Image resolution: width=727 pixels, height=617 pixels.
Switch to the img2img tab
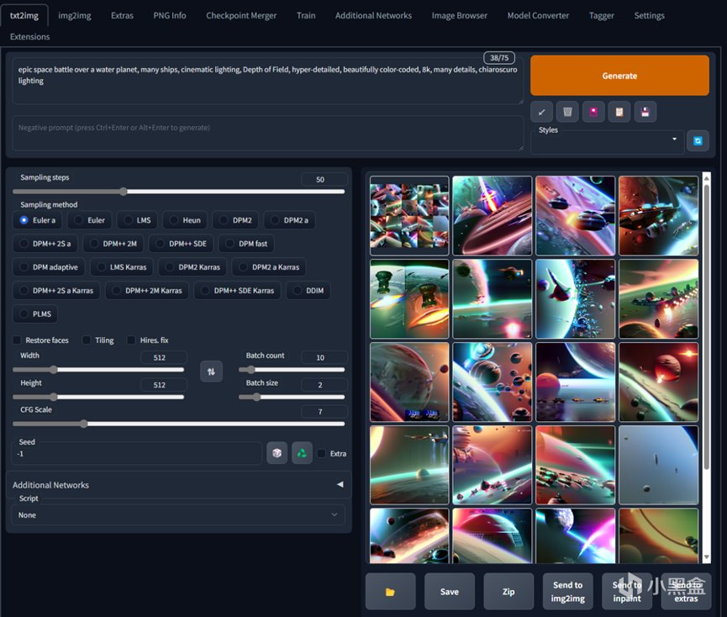(x=76, y=15)
